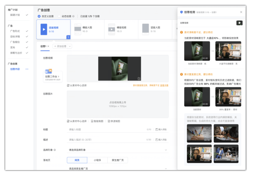The height and width of the screenshot is (176, 253).
Task: Use the sleeping person optimized video suggestion
Action: tap(226, 133)
